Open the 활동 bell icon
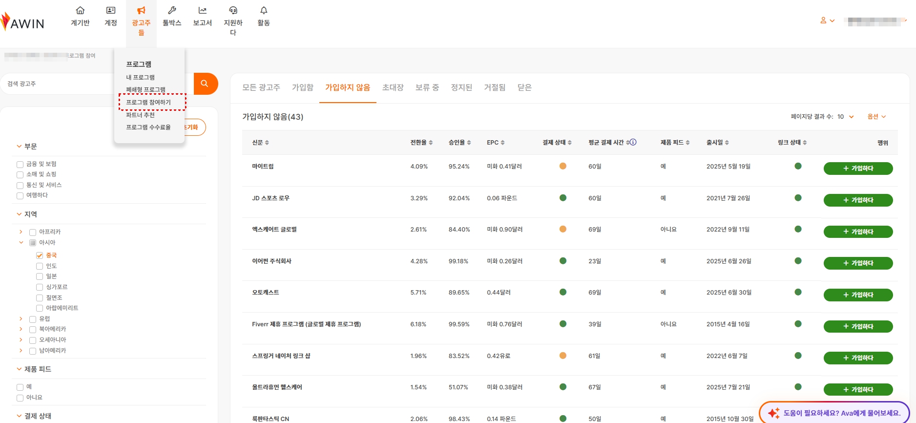Image resolution: width=916 pixels, height=423 pixels. click(x=264, y=10)
